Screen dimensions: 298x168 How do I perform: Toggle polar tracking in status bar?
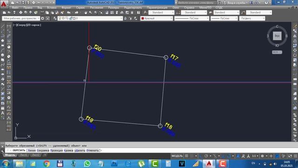pos(206,156)
